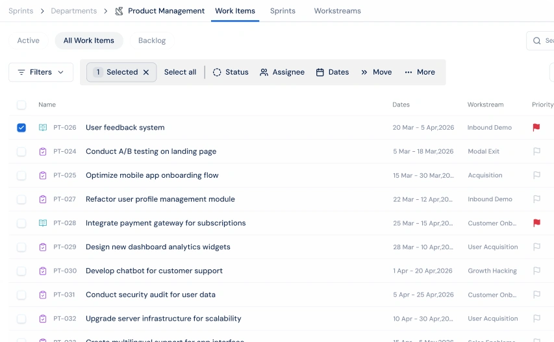
Task: Open bulk Assignee action
Action: coord(282,72)
